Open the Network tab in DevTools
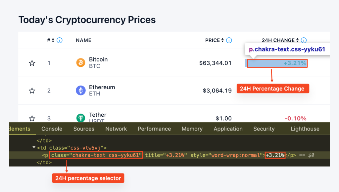Viewport: 339px width, 192px height. pyautogui.click(x=116, y=129)
